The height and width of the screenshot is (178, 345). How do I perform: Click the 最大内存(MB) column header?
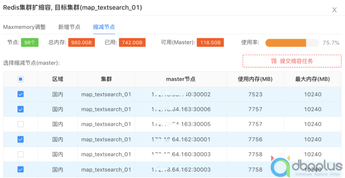(313, 79)
